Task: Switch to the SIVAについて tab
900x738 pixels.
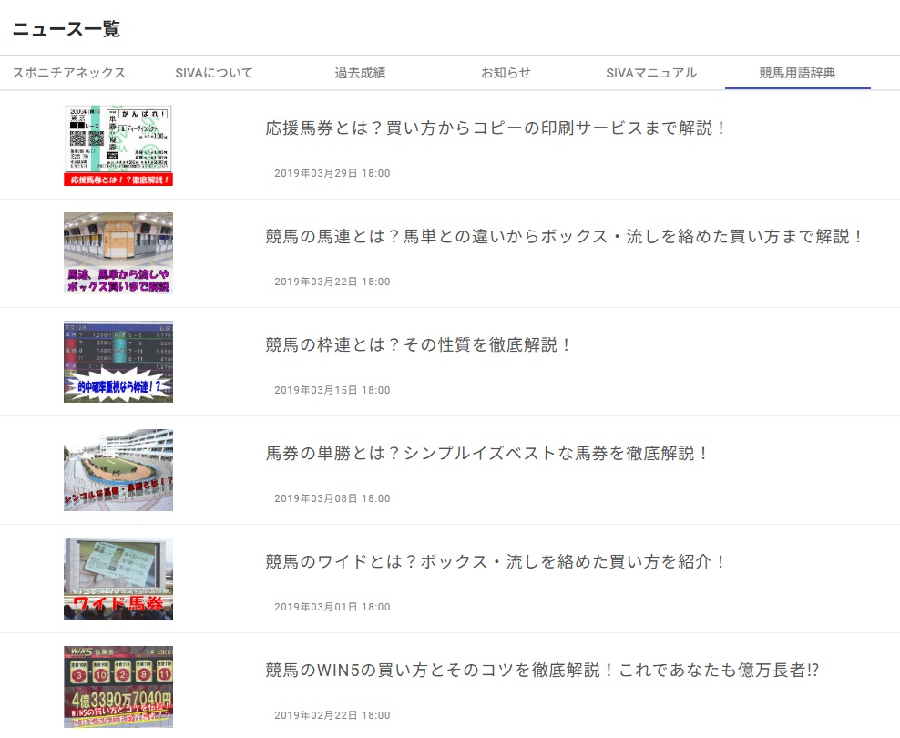Action: coord(214,73)
